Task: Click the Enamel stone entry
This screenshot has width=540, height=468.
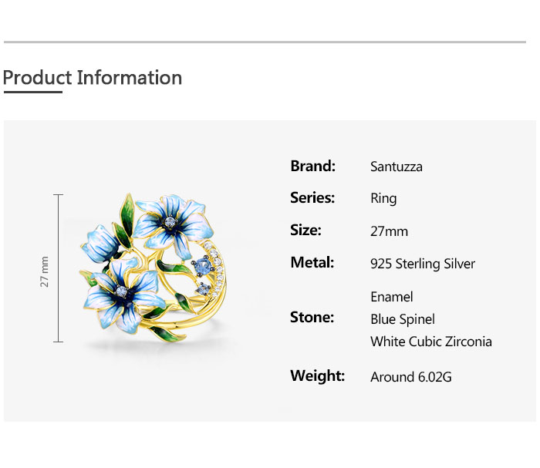Action: click(x=392, y=297)
